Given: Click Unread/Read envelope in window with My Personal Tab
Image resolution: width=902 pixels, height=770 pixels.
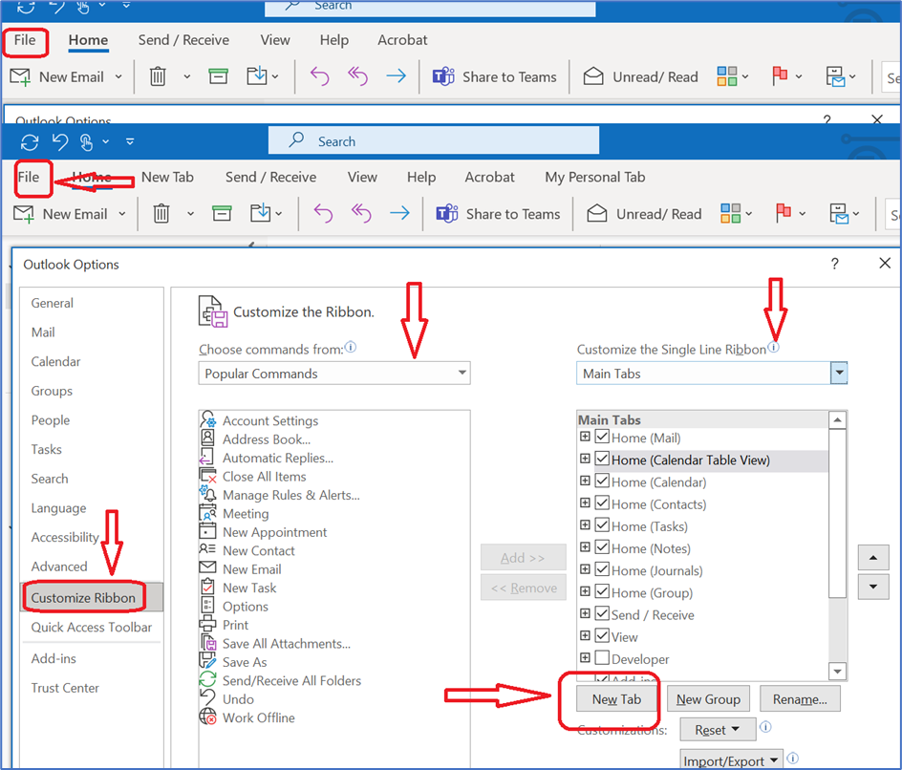Looking at the screenshot, I should point(596,213).
